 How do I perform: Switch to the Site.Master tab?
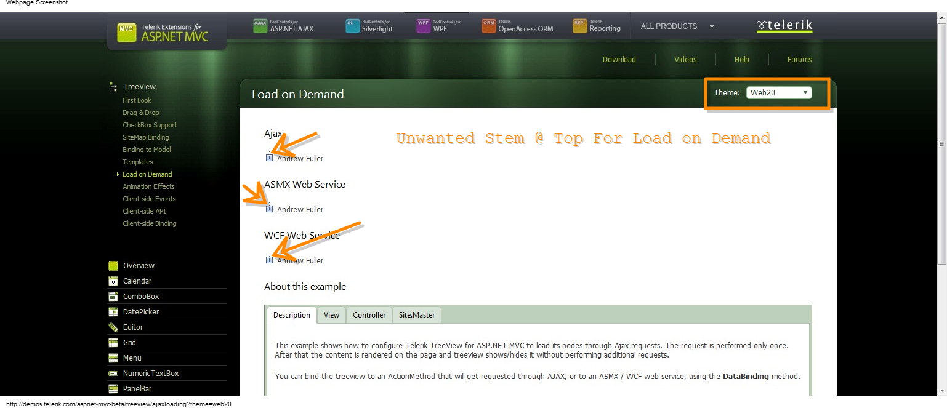417,315
